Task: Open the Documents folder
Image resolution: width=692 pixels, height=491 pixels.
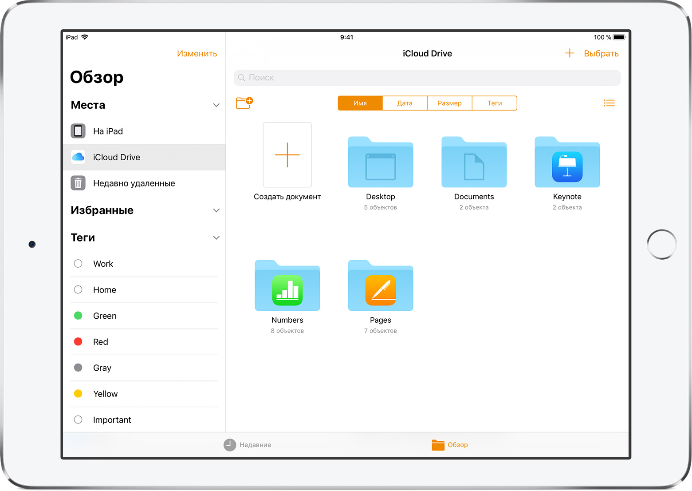Action: point(474,162)
